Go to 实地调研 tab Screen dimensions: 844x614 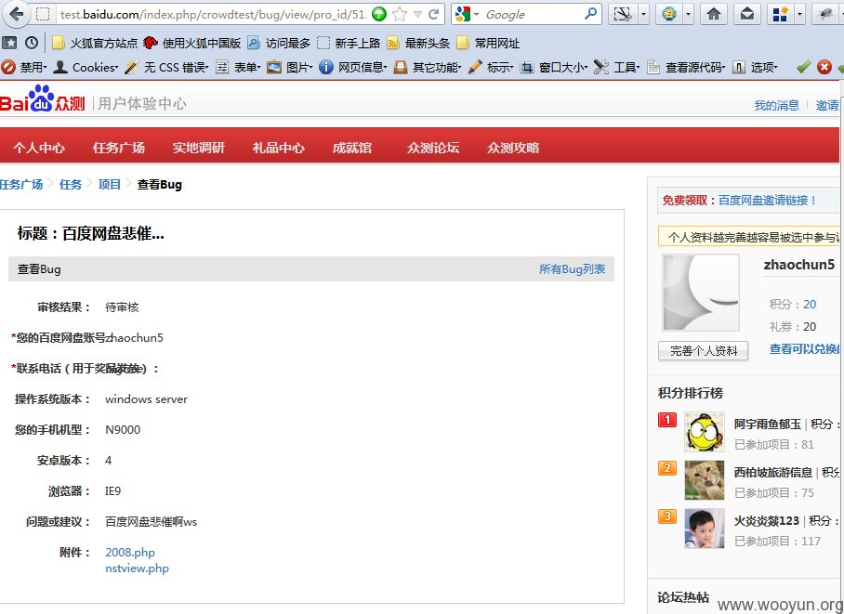click(199, 148)
